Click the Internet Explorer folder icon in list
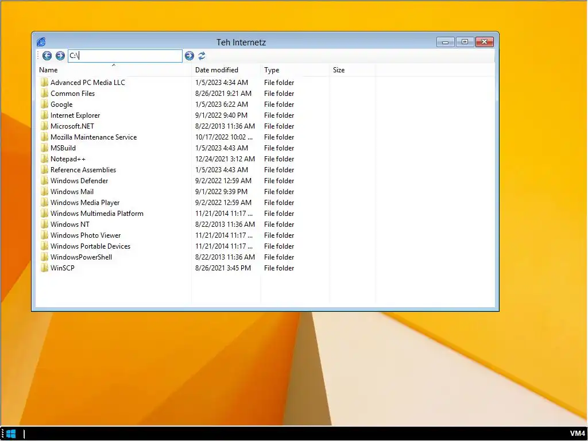The width and height of the screenshot is (588, 441). tap(44, 115)
